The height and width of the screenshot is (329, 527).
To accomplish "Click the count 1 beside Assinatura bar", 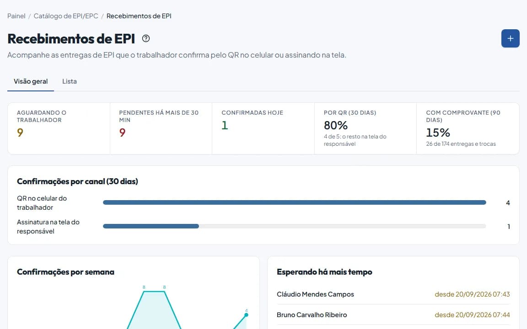I will pos(509,227).
